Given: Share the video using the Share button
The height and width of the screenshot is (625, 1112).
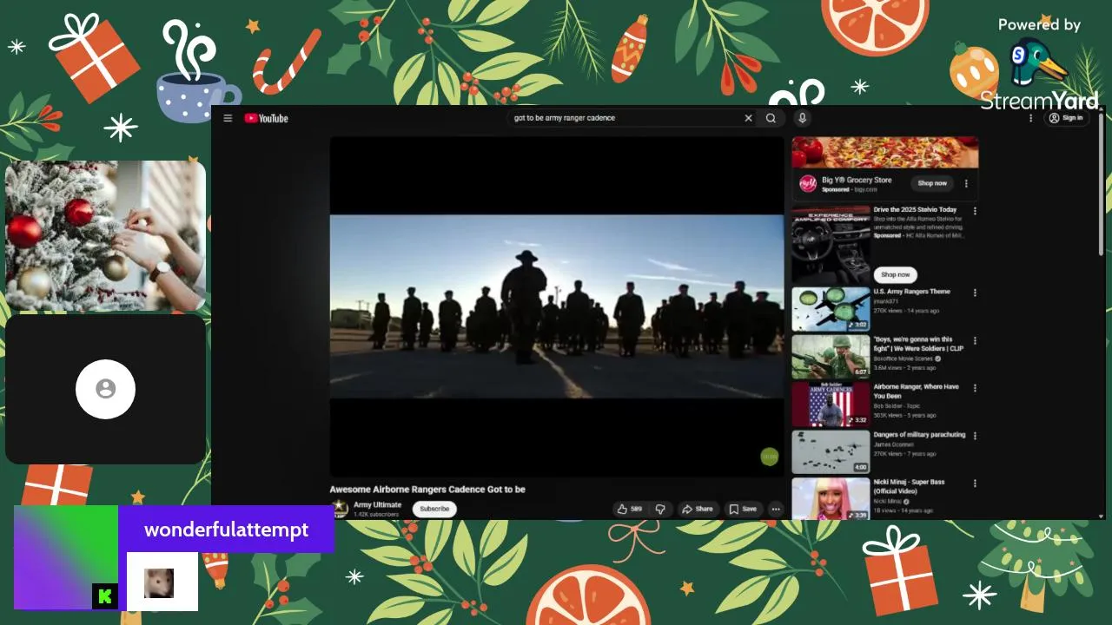Looking at the screenshot, I should coord(698,510).
